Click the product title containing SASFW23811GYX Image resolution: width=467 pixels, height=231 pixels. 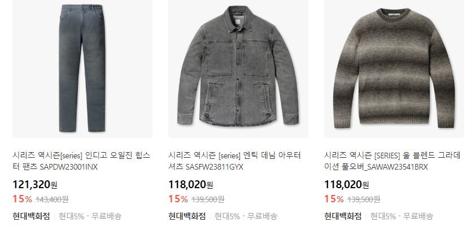coord(235,161)
